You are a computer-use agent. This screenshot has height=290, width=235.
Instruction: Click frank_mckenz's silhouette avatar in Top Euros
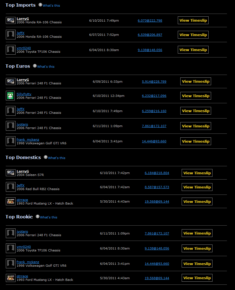[11, 141]
